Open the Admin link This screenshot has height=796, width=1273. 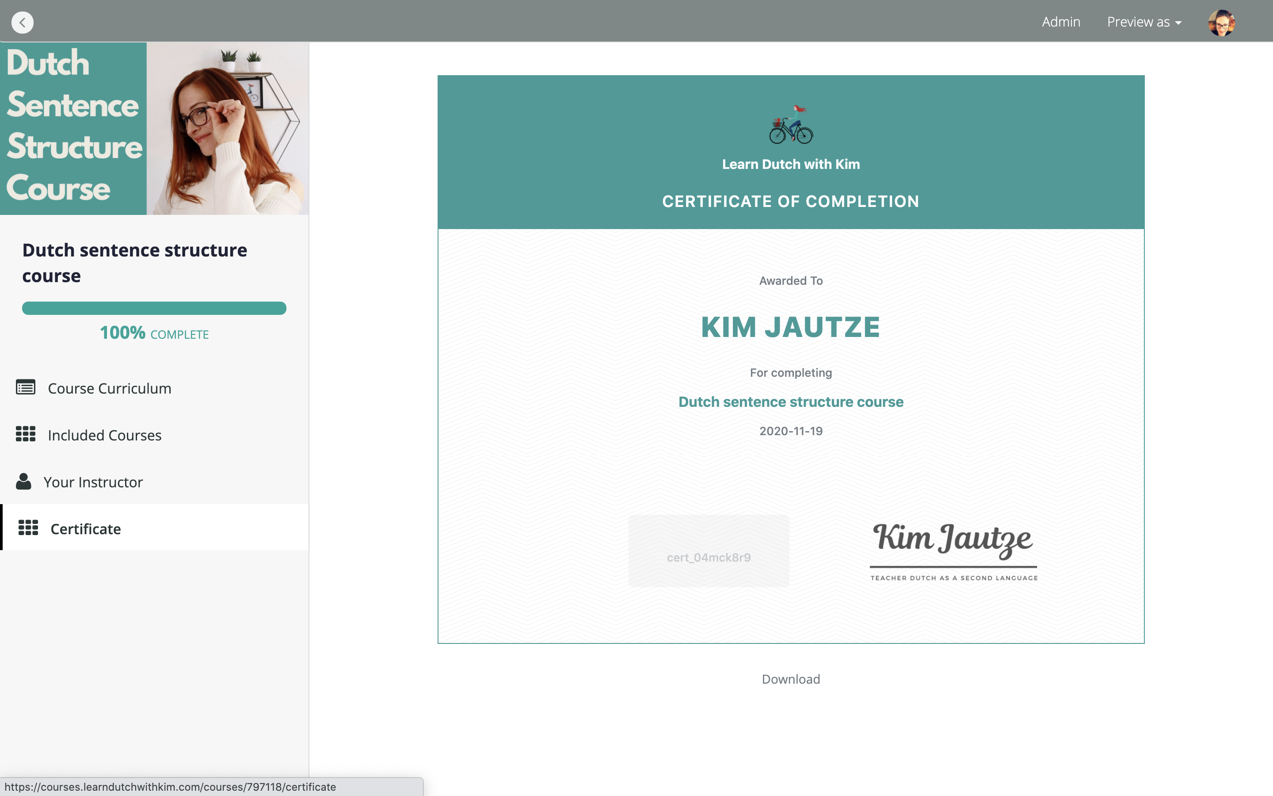click(x=1060, y=22)
